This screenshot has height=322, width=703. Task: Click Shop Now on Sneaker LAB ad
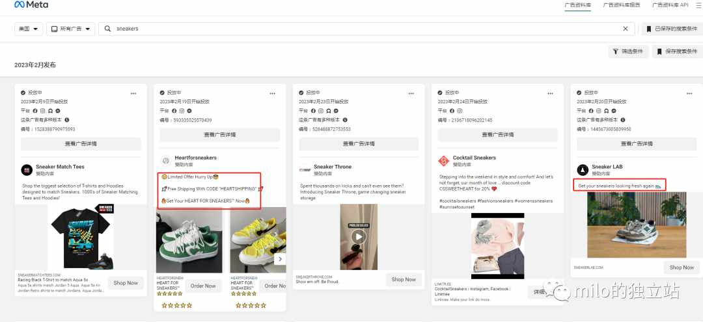click(x=682, y=267)
